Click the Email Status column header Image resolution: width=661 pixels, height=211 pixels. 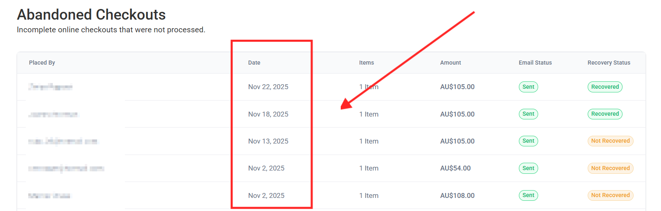tap(535, 63)
